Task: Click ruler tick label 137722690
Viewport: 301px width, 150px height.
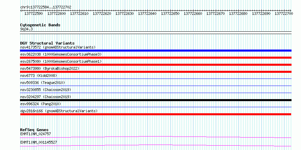Action: [x=261, y=13]
